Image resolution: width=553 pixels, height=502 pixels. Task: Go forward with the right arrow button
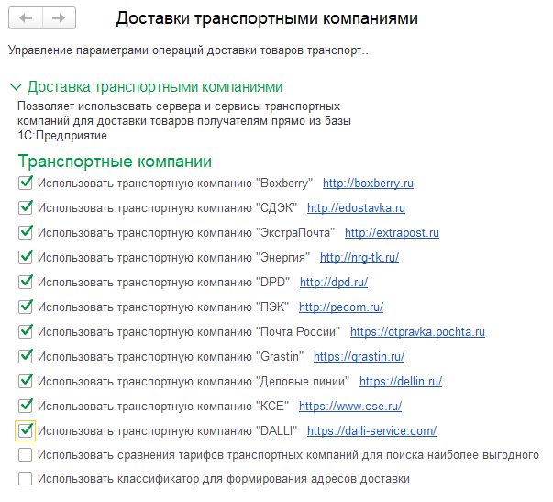click(59, 17)
